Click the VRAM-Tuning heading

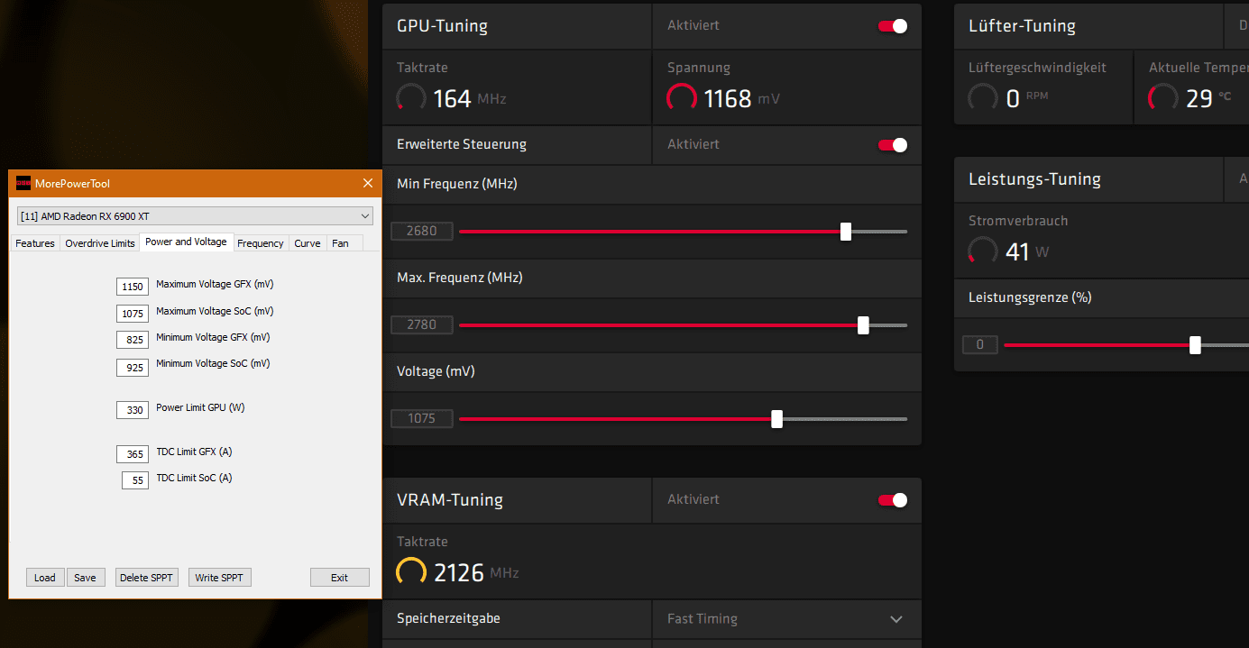click(x=450, y=500)
